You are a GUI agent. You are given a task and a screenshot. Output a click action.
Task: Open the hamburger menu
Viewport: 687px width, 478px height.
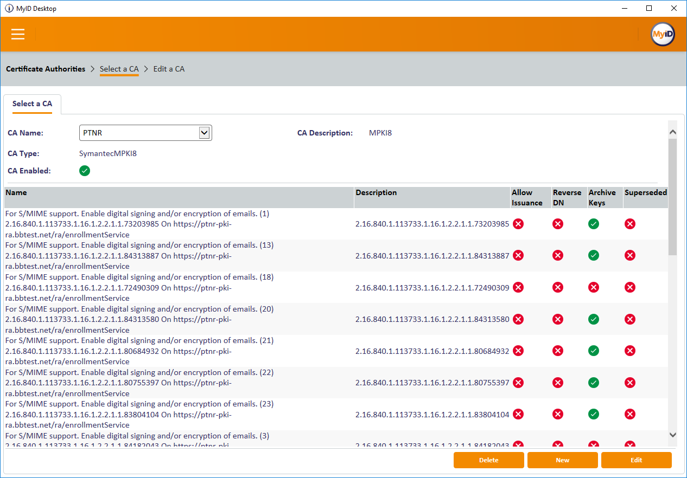click(x=18, y=34)
